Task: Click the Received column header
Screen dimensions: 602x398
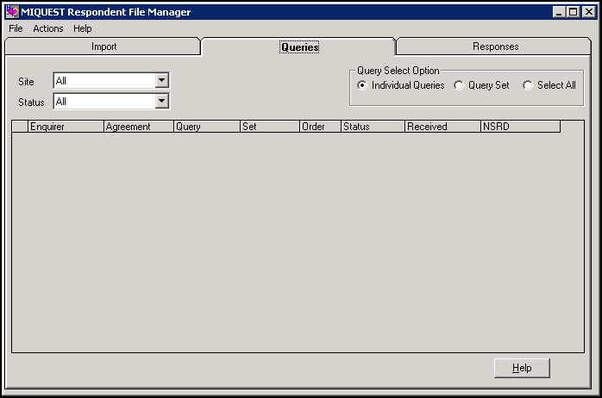Action: click(x=442, y=127)
